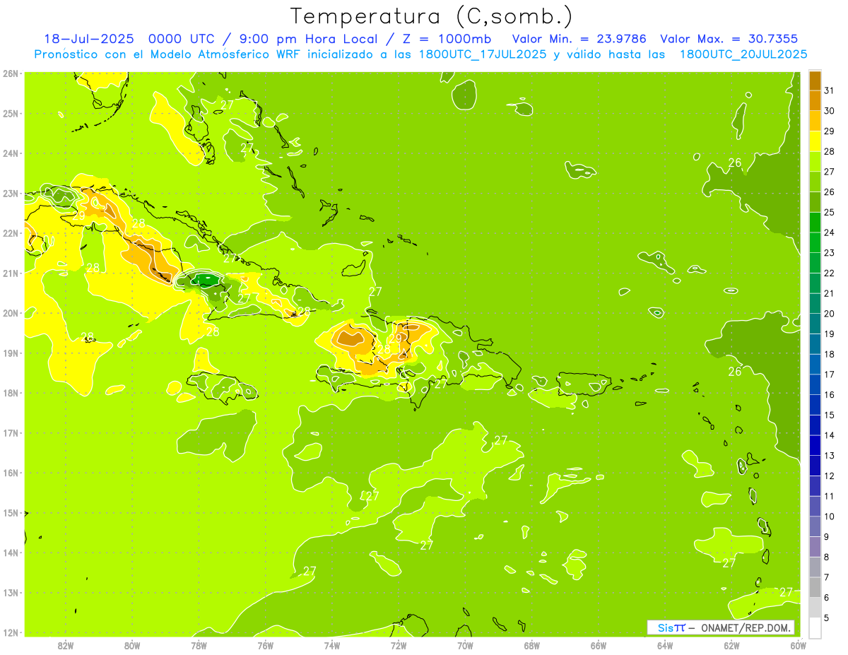Image resolution: width=848 pixels, height=655 pixels.
Task: Click longitude axis label "74W"
Action: click(x=332, y=645)
